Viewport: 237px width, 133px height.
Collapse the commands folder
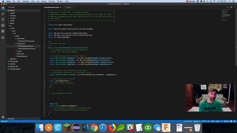coord(20,38)
